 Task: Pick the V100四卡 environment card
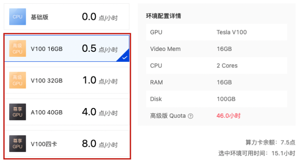tap(67, 143)
